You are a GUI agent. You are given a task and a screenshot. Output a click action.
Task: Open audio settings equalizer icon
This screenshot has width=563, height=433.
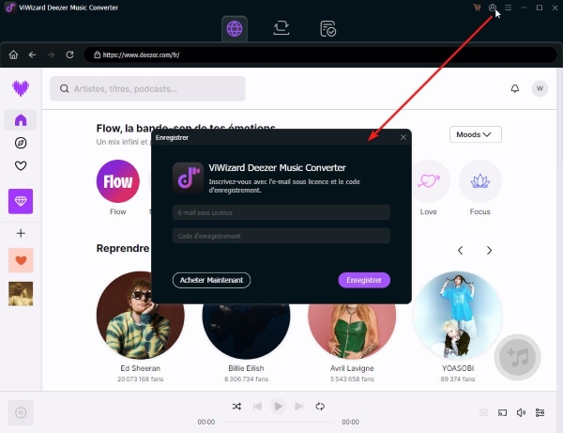click(540, 412)
